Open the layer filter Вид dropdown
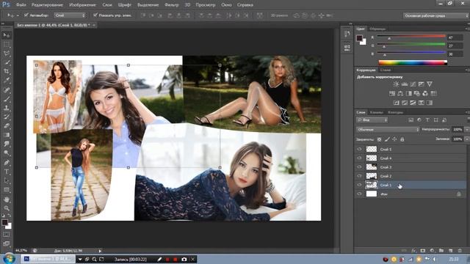Viewport: 470px width, 264px height. [372, 120]
